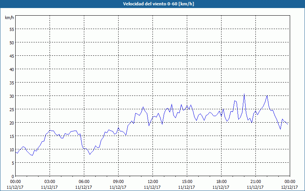This screenshot has height=191, width=305.
Task: Click the 55 y-axis label
Action: click(12, 29)
